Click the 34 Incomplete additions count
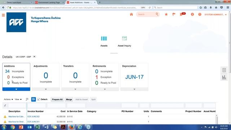This screenshot has width=231, height=130. [x=7, y=71]
